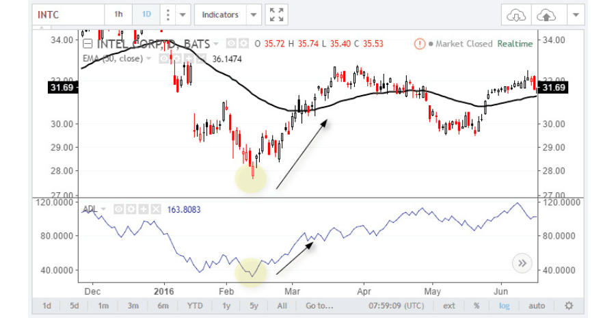The height and width of the screenshot is (318, 616).
Task: Click the Market Closed status text
Action: pyautogui.click(x=464, y=44)
